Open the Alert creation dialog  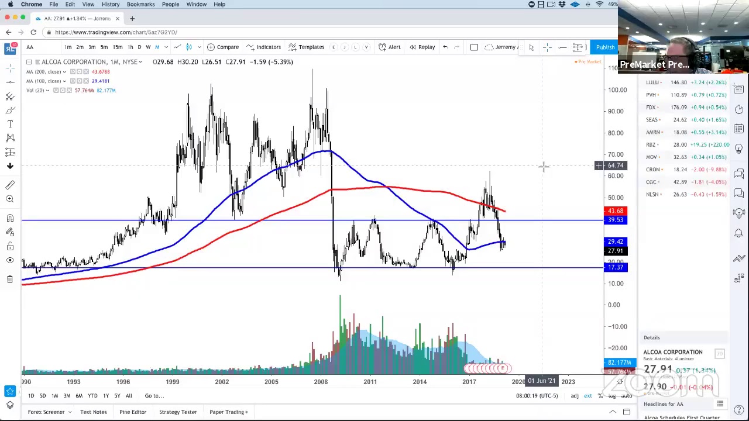click(x=390, y=47)
